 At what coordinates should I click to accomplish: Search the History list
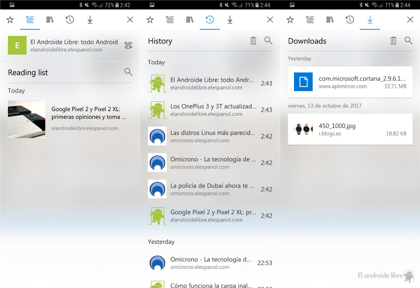coord(268,41)
